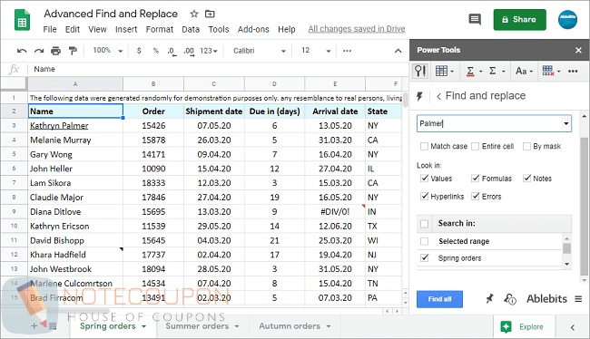Click the Print icon
The image size is (590, 339).
point(55,51)
